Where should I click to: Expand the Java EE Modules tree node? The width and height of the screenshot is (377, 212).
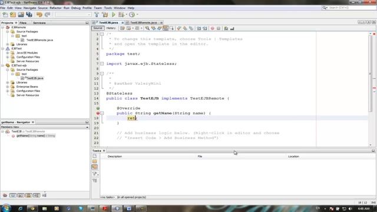tap(8, 52)
